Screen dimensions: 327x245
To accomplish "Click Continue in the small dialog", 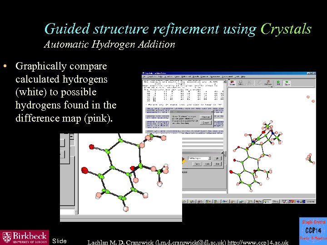I will pyautogui.click(x=206, y=117).
